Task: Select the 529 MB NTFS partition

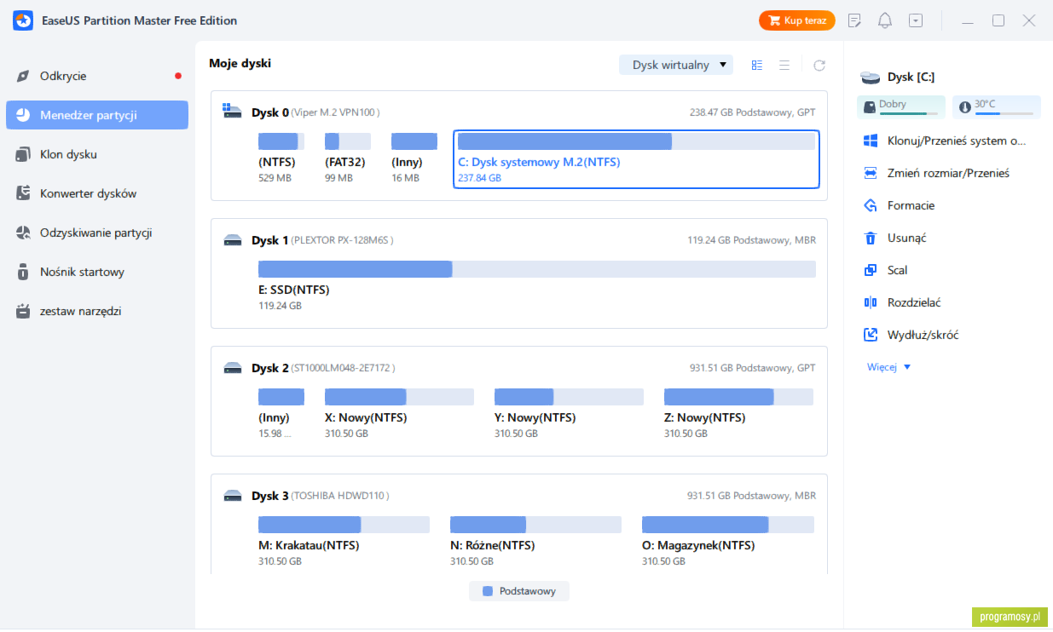Action: [281, 158]
